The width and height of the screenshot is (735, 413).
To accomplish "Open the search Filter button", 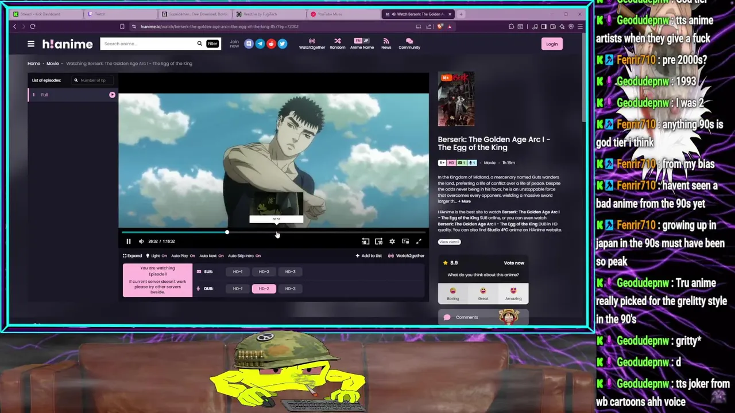I will pyautogui.click(x=212, y=44).
